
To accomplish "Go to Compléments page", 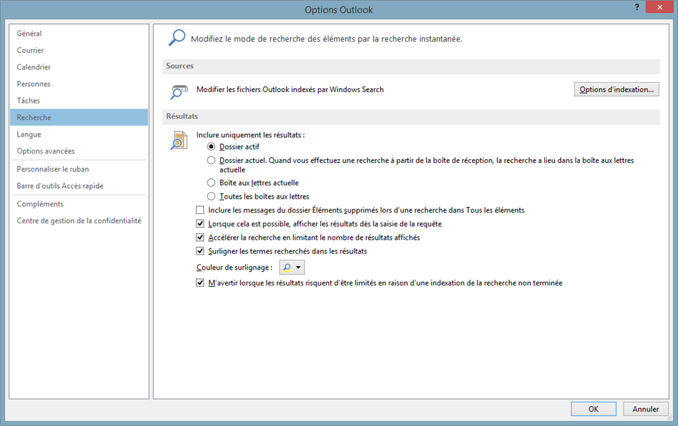I will click(79, 203).
